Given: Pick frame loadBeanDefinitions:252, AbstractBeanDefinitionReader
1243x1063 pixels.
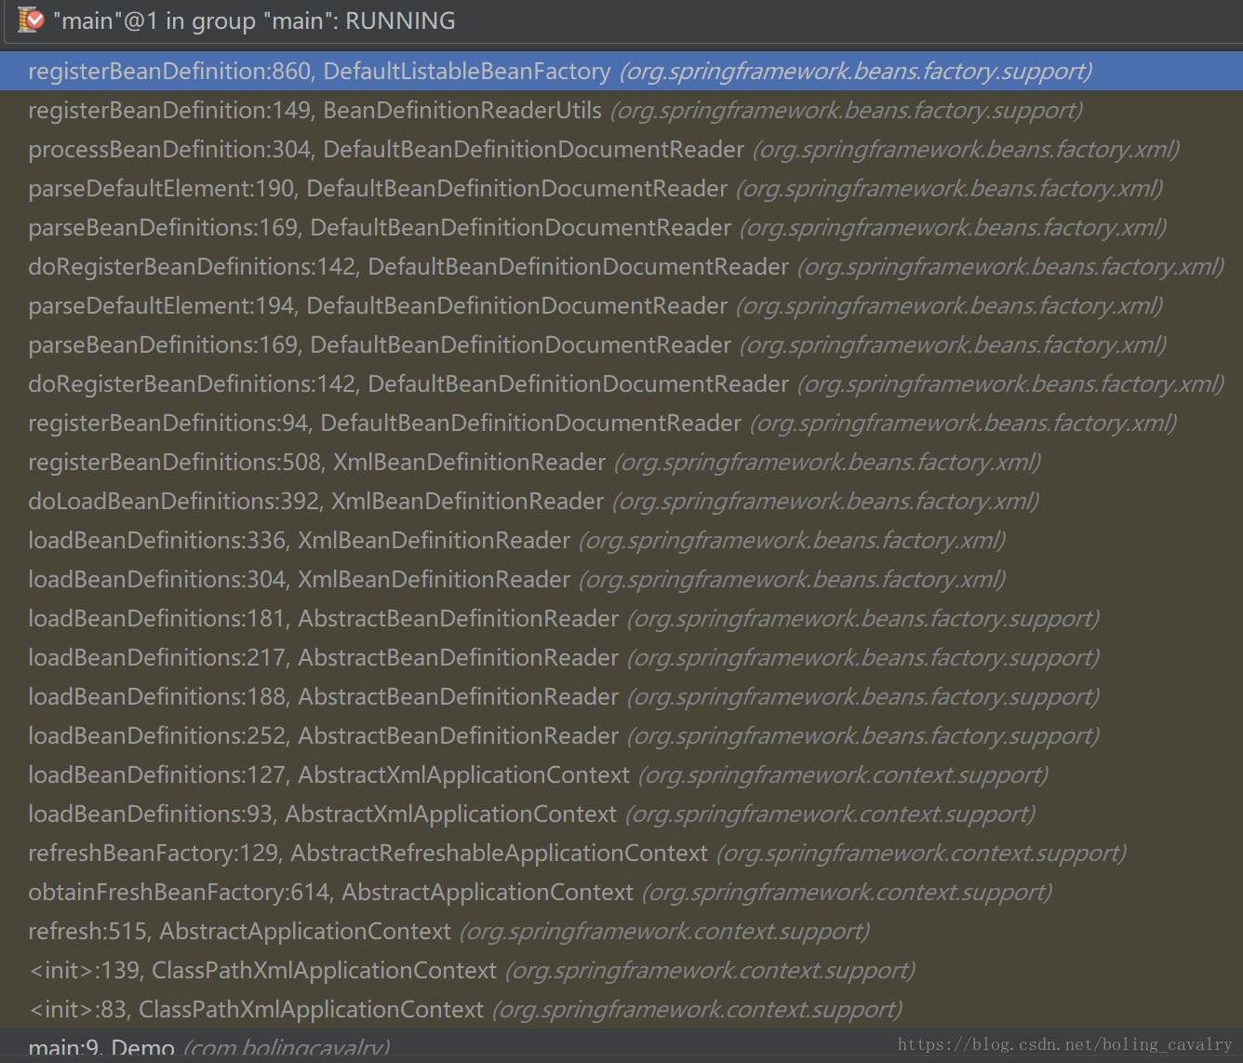Looking at the screenshot, I should coord(621,735).
